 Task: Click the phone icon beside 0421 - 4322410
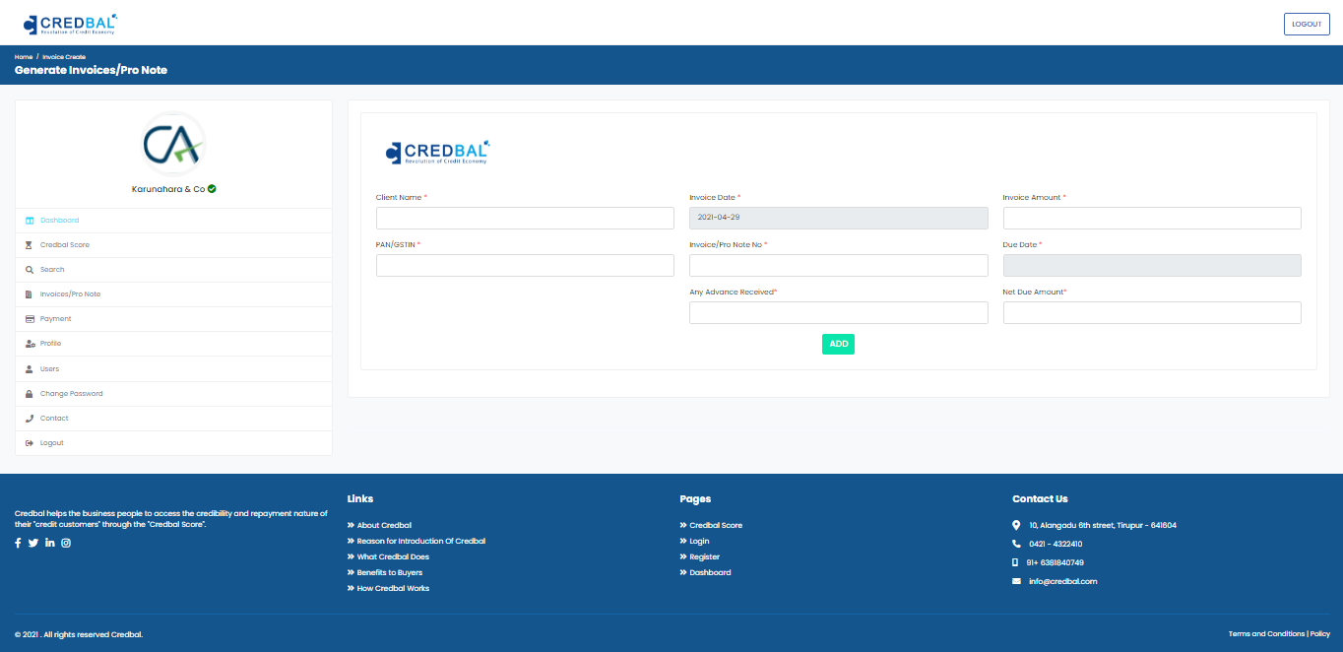pos(1016,544)
